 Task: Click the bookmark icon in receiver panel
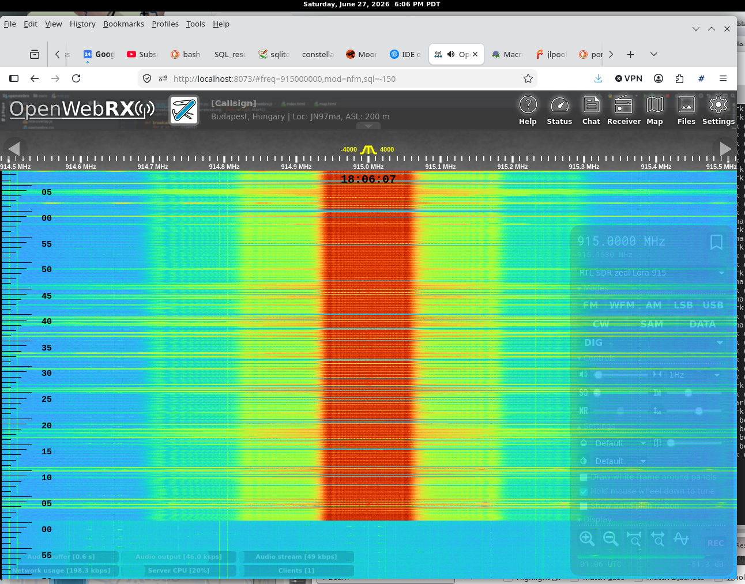click(x=716, y=242)
